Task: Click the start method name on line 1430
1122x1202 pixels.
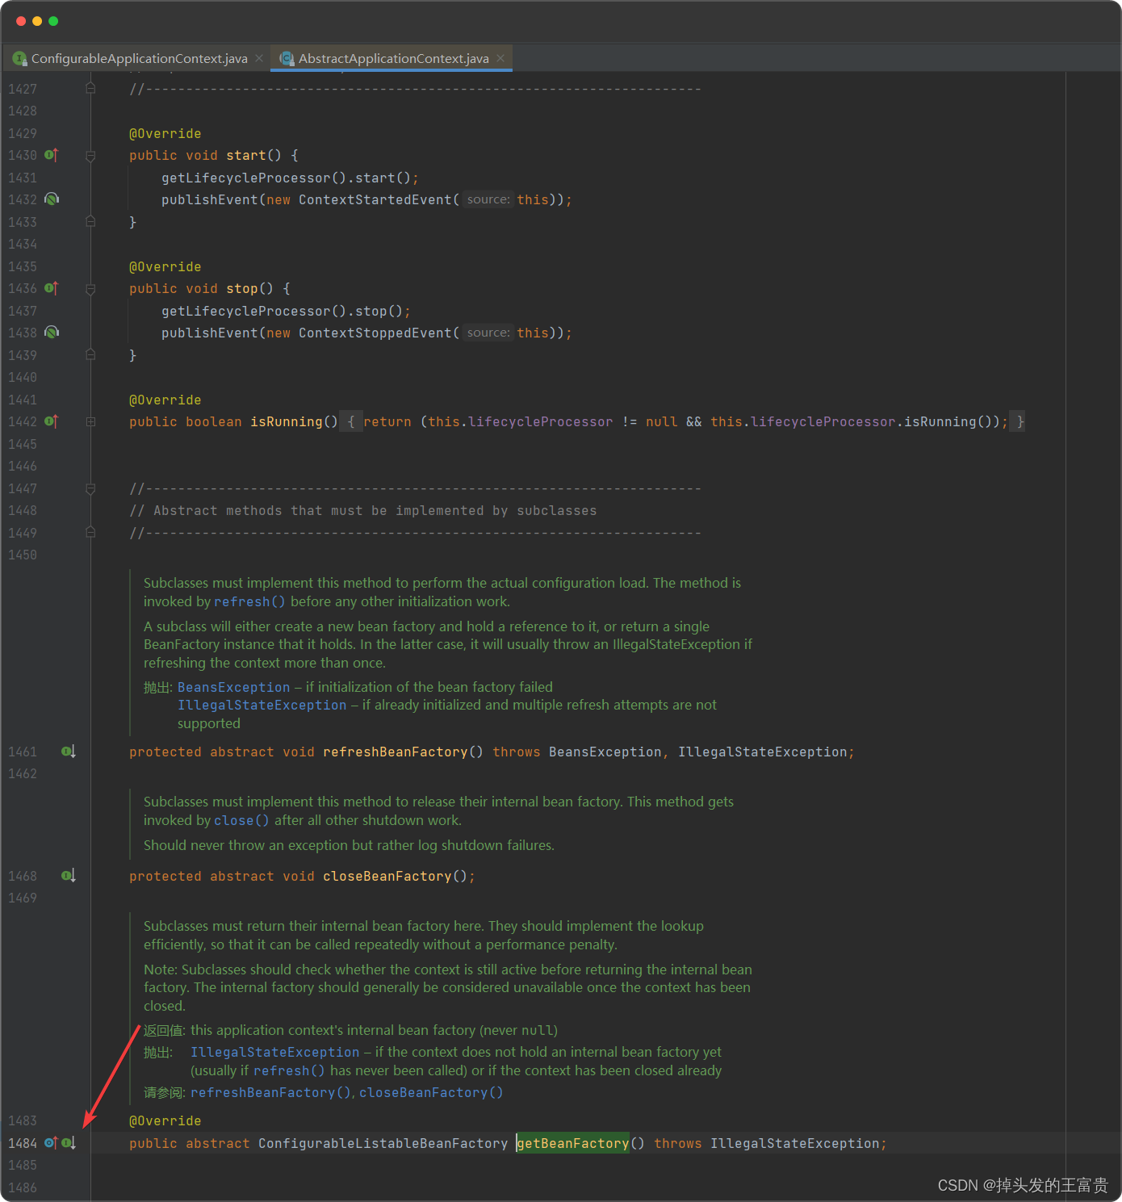Action: click(x=245, y=155)
